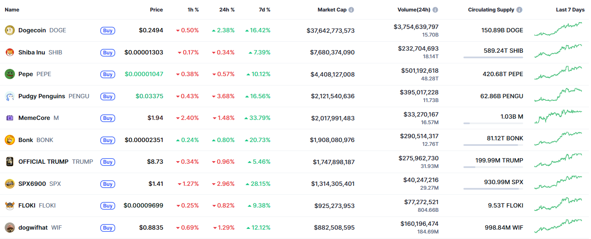591x239 pixels.
Task: Click the Pudgy Penguins logo icon
Action: coord(9,96)
